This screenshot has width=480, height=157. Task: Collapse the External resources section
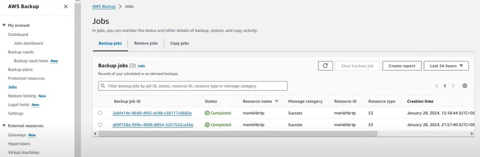[x=4, y=126]
